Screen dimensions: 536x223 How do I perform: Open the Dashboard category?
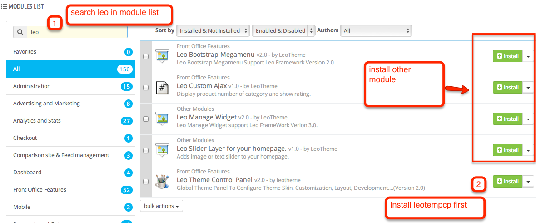71,173
